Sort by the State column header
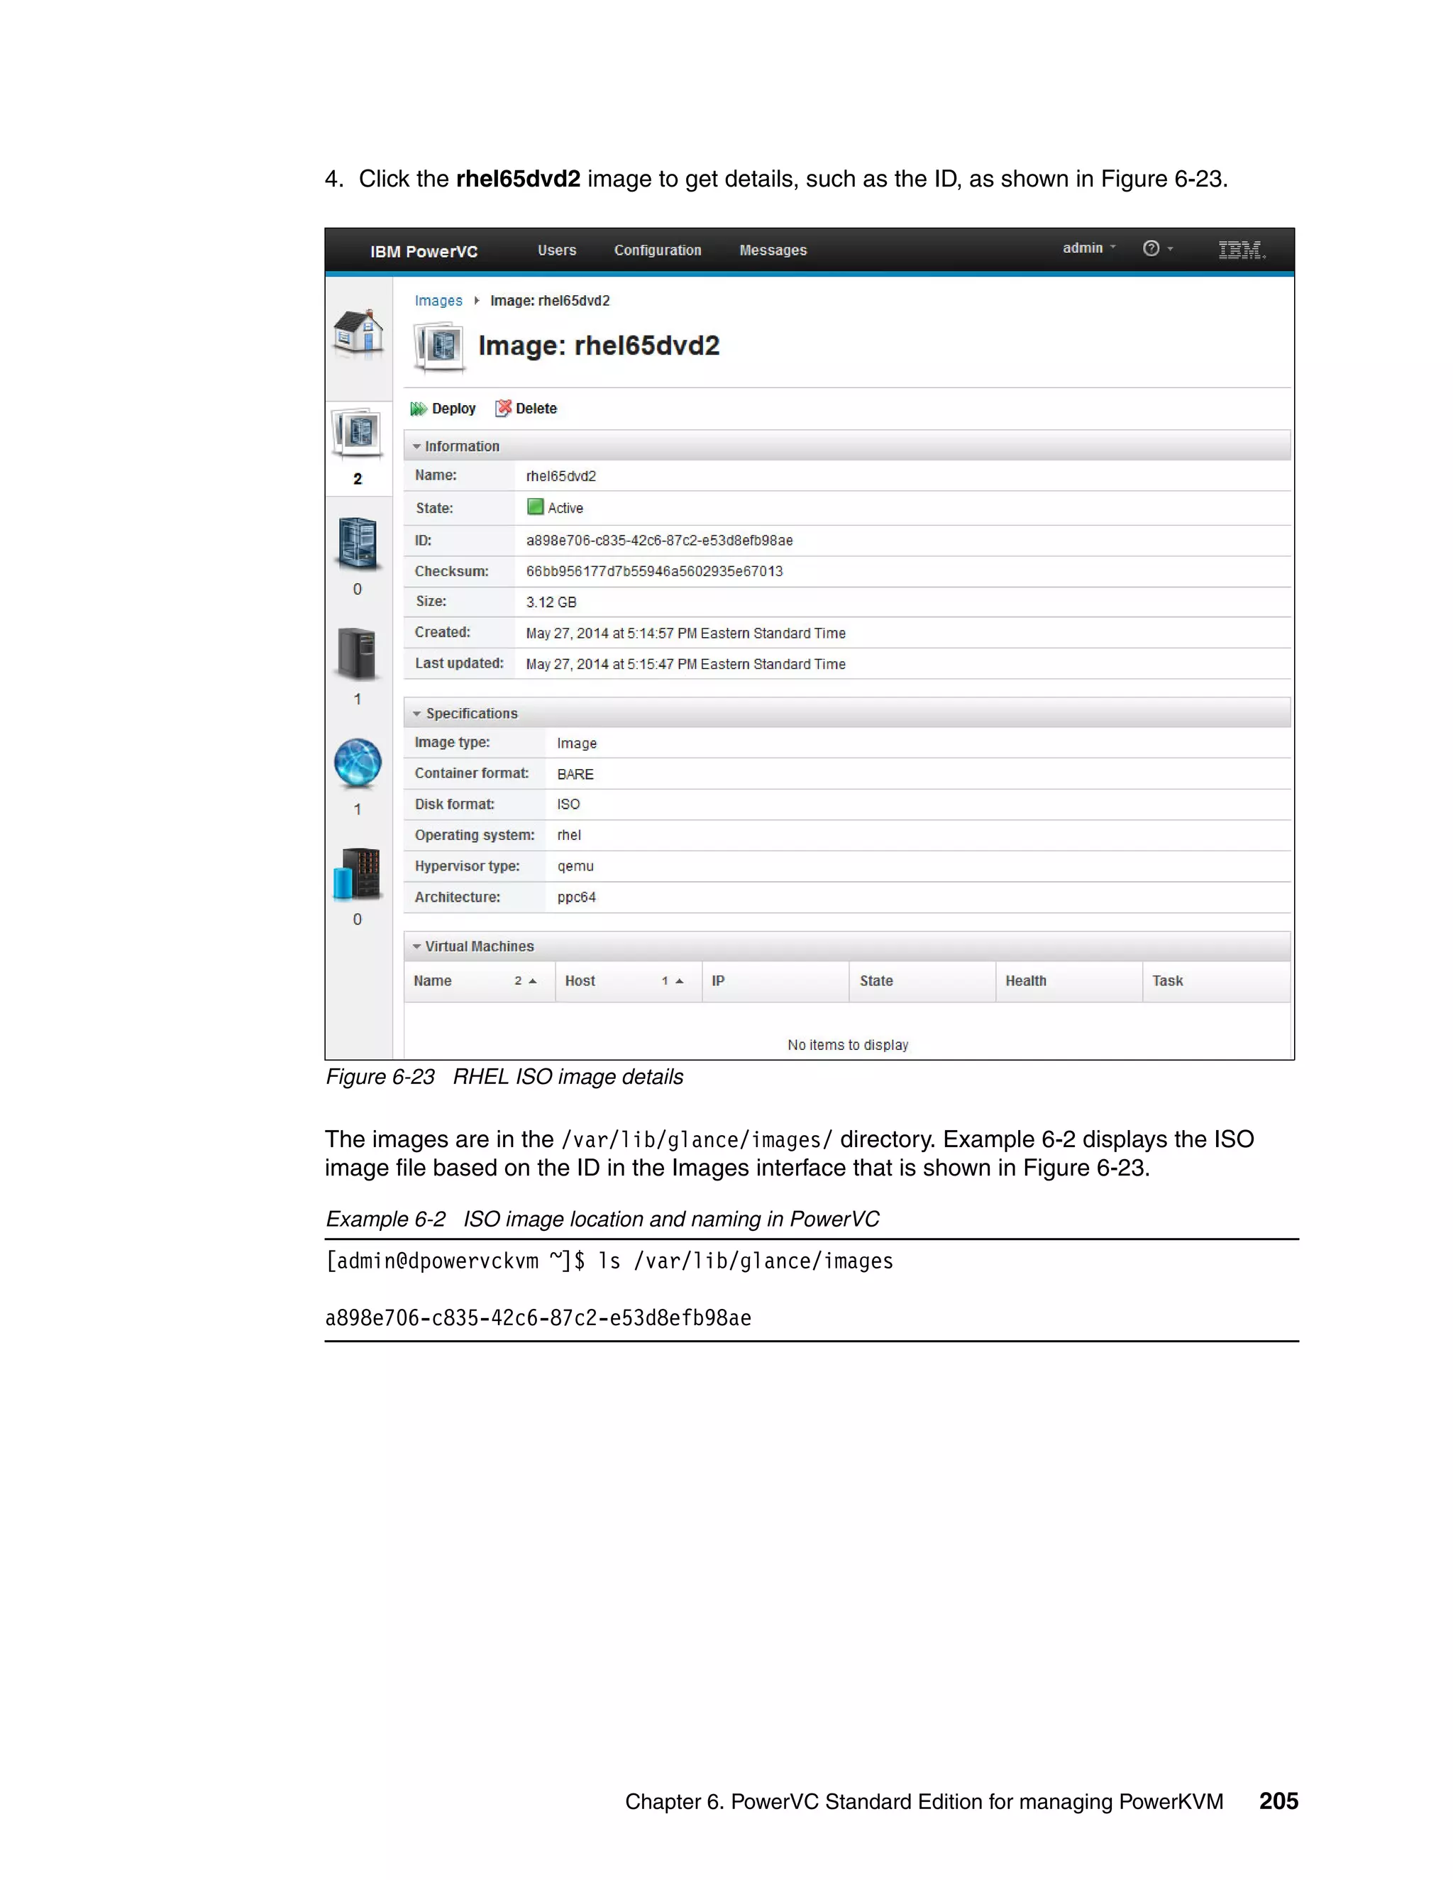1453x1880 pixels. point(923,981)
